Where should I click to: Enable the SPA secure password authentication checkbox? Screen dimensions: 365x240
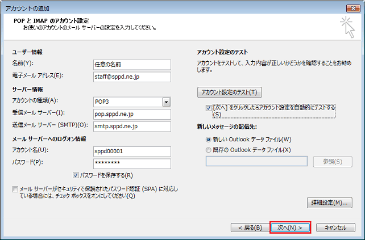15,189
